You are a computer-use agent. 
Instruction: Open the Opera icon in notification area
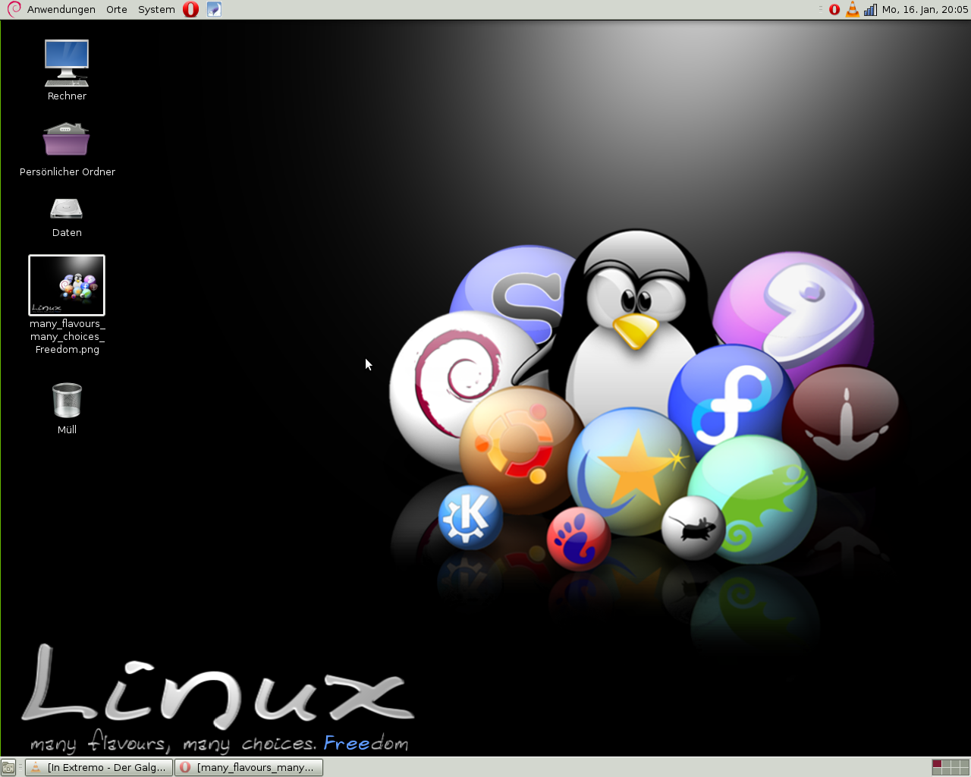[x=834, y=10]
